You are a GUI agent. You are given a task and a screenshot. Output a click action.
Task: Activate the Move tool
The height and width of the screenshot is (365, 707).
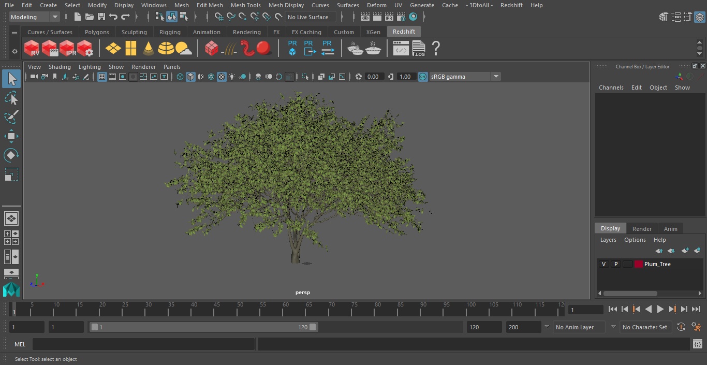pos(11,137)
